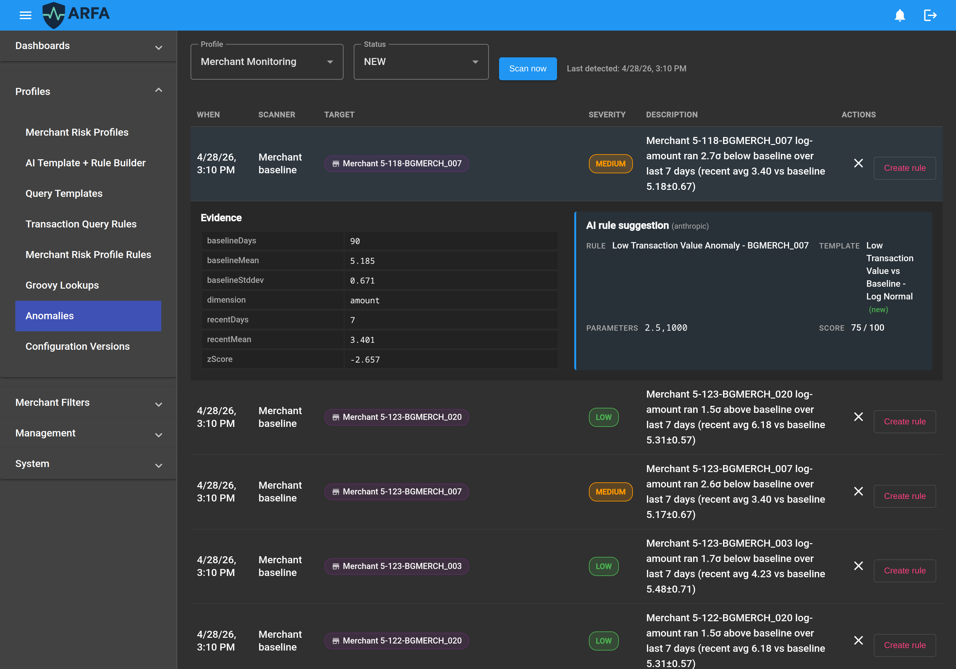956x669 pixels.
Task: Click the Merchant 5-123-BGMERCH_020 target chip
Action: 396,417
